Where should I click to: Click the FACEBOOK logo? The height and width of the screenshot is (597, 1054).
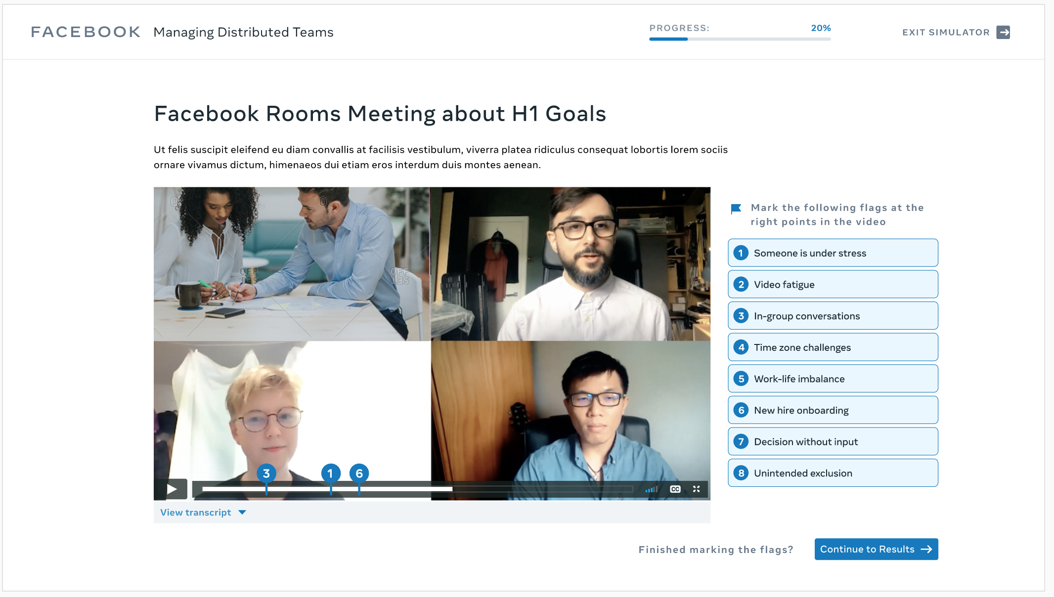pos(86,32)
